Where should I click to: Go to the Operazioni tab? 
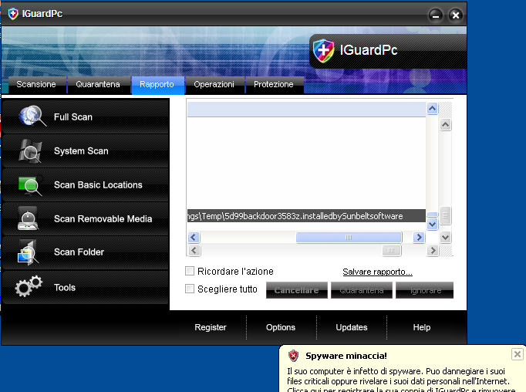[x=214, y=85]
